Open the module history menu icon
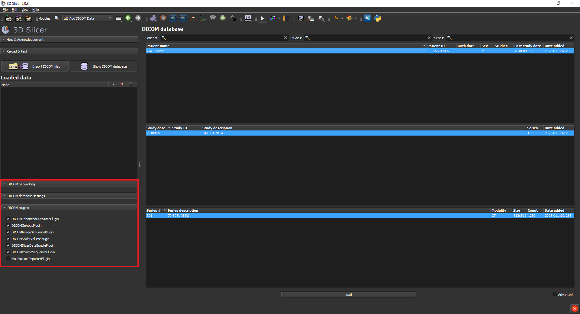This screenshot has height=314, width=580. click(119, 18)
